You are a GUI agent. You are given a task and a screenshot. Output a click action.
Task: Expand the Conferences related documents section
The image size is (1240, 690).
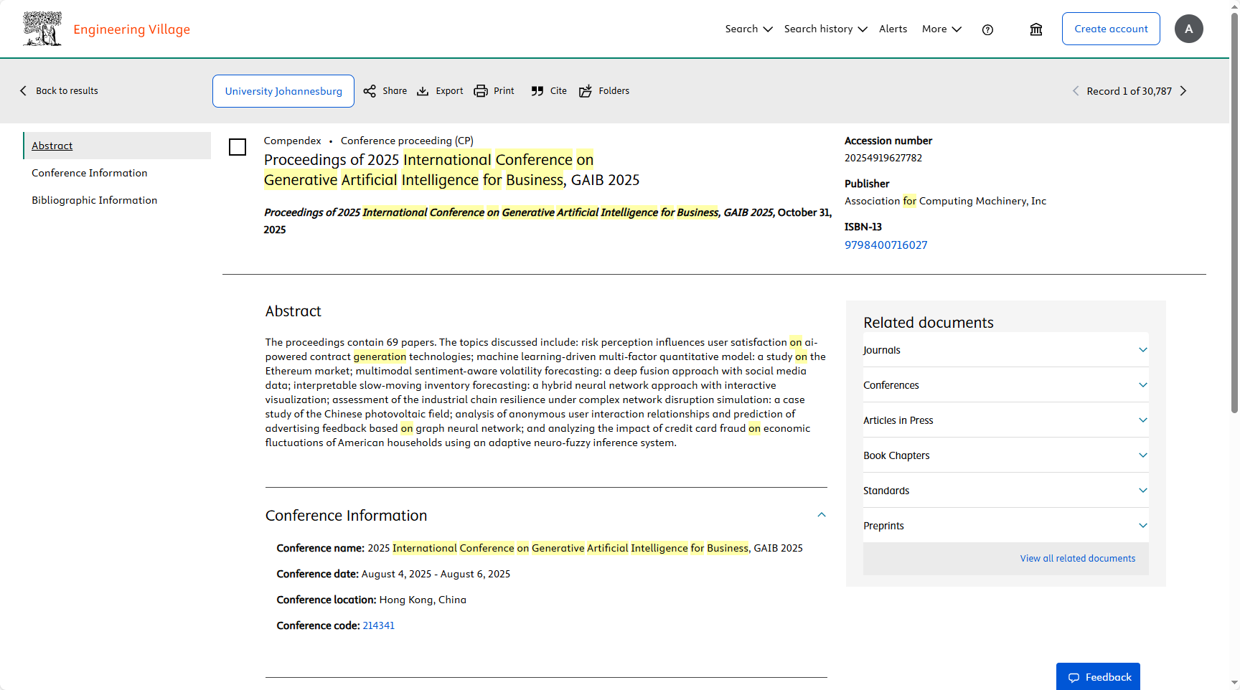[x=1142, y=385]
